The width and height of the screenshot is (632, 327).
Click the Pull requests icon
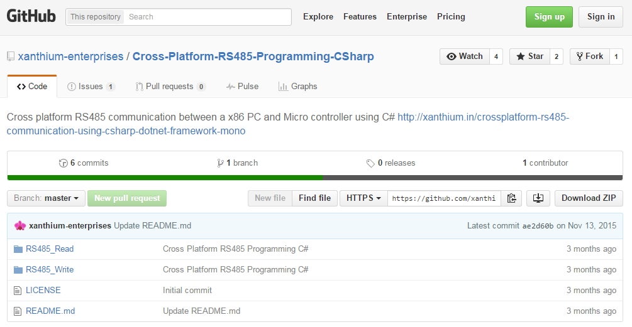tap(139, 87)
